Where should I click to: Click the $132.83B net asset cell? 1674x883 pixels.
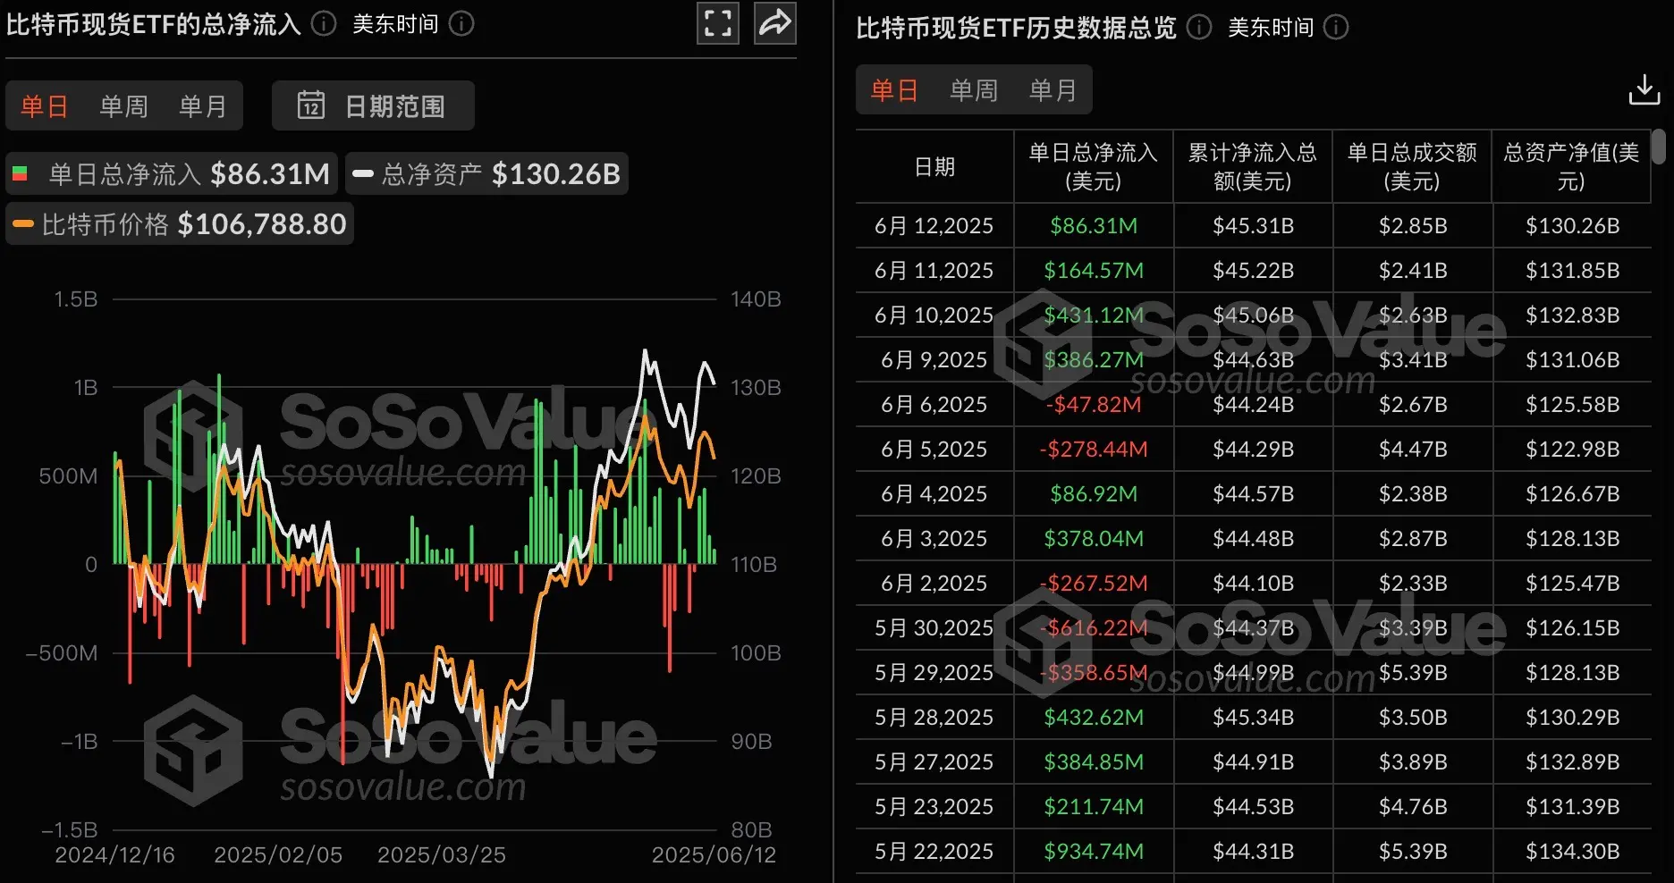(1572, 315)
